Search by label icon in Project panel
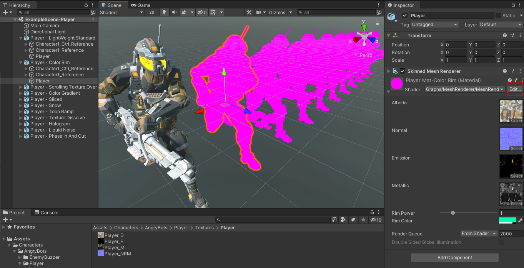 click(x=353, y=220)
